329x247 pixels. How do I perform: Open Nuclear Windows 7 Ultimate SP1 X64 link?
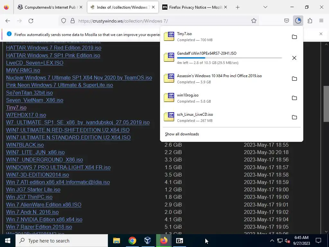tap(79, 78)
